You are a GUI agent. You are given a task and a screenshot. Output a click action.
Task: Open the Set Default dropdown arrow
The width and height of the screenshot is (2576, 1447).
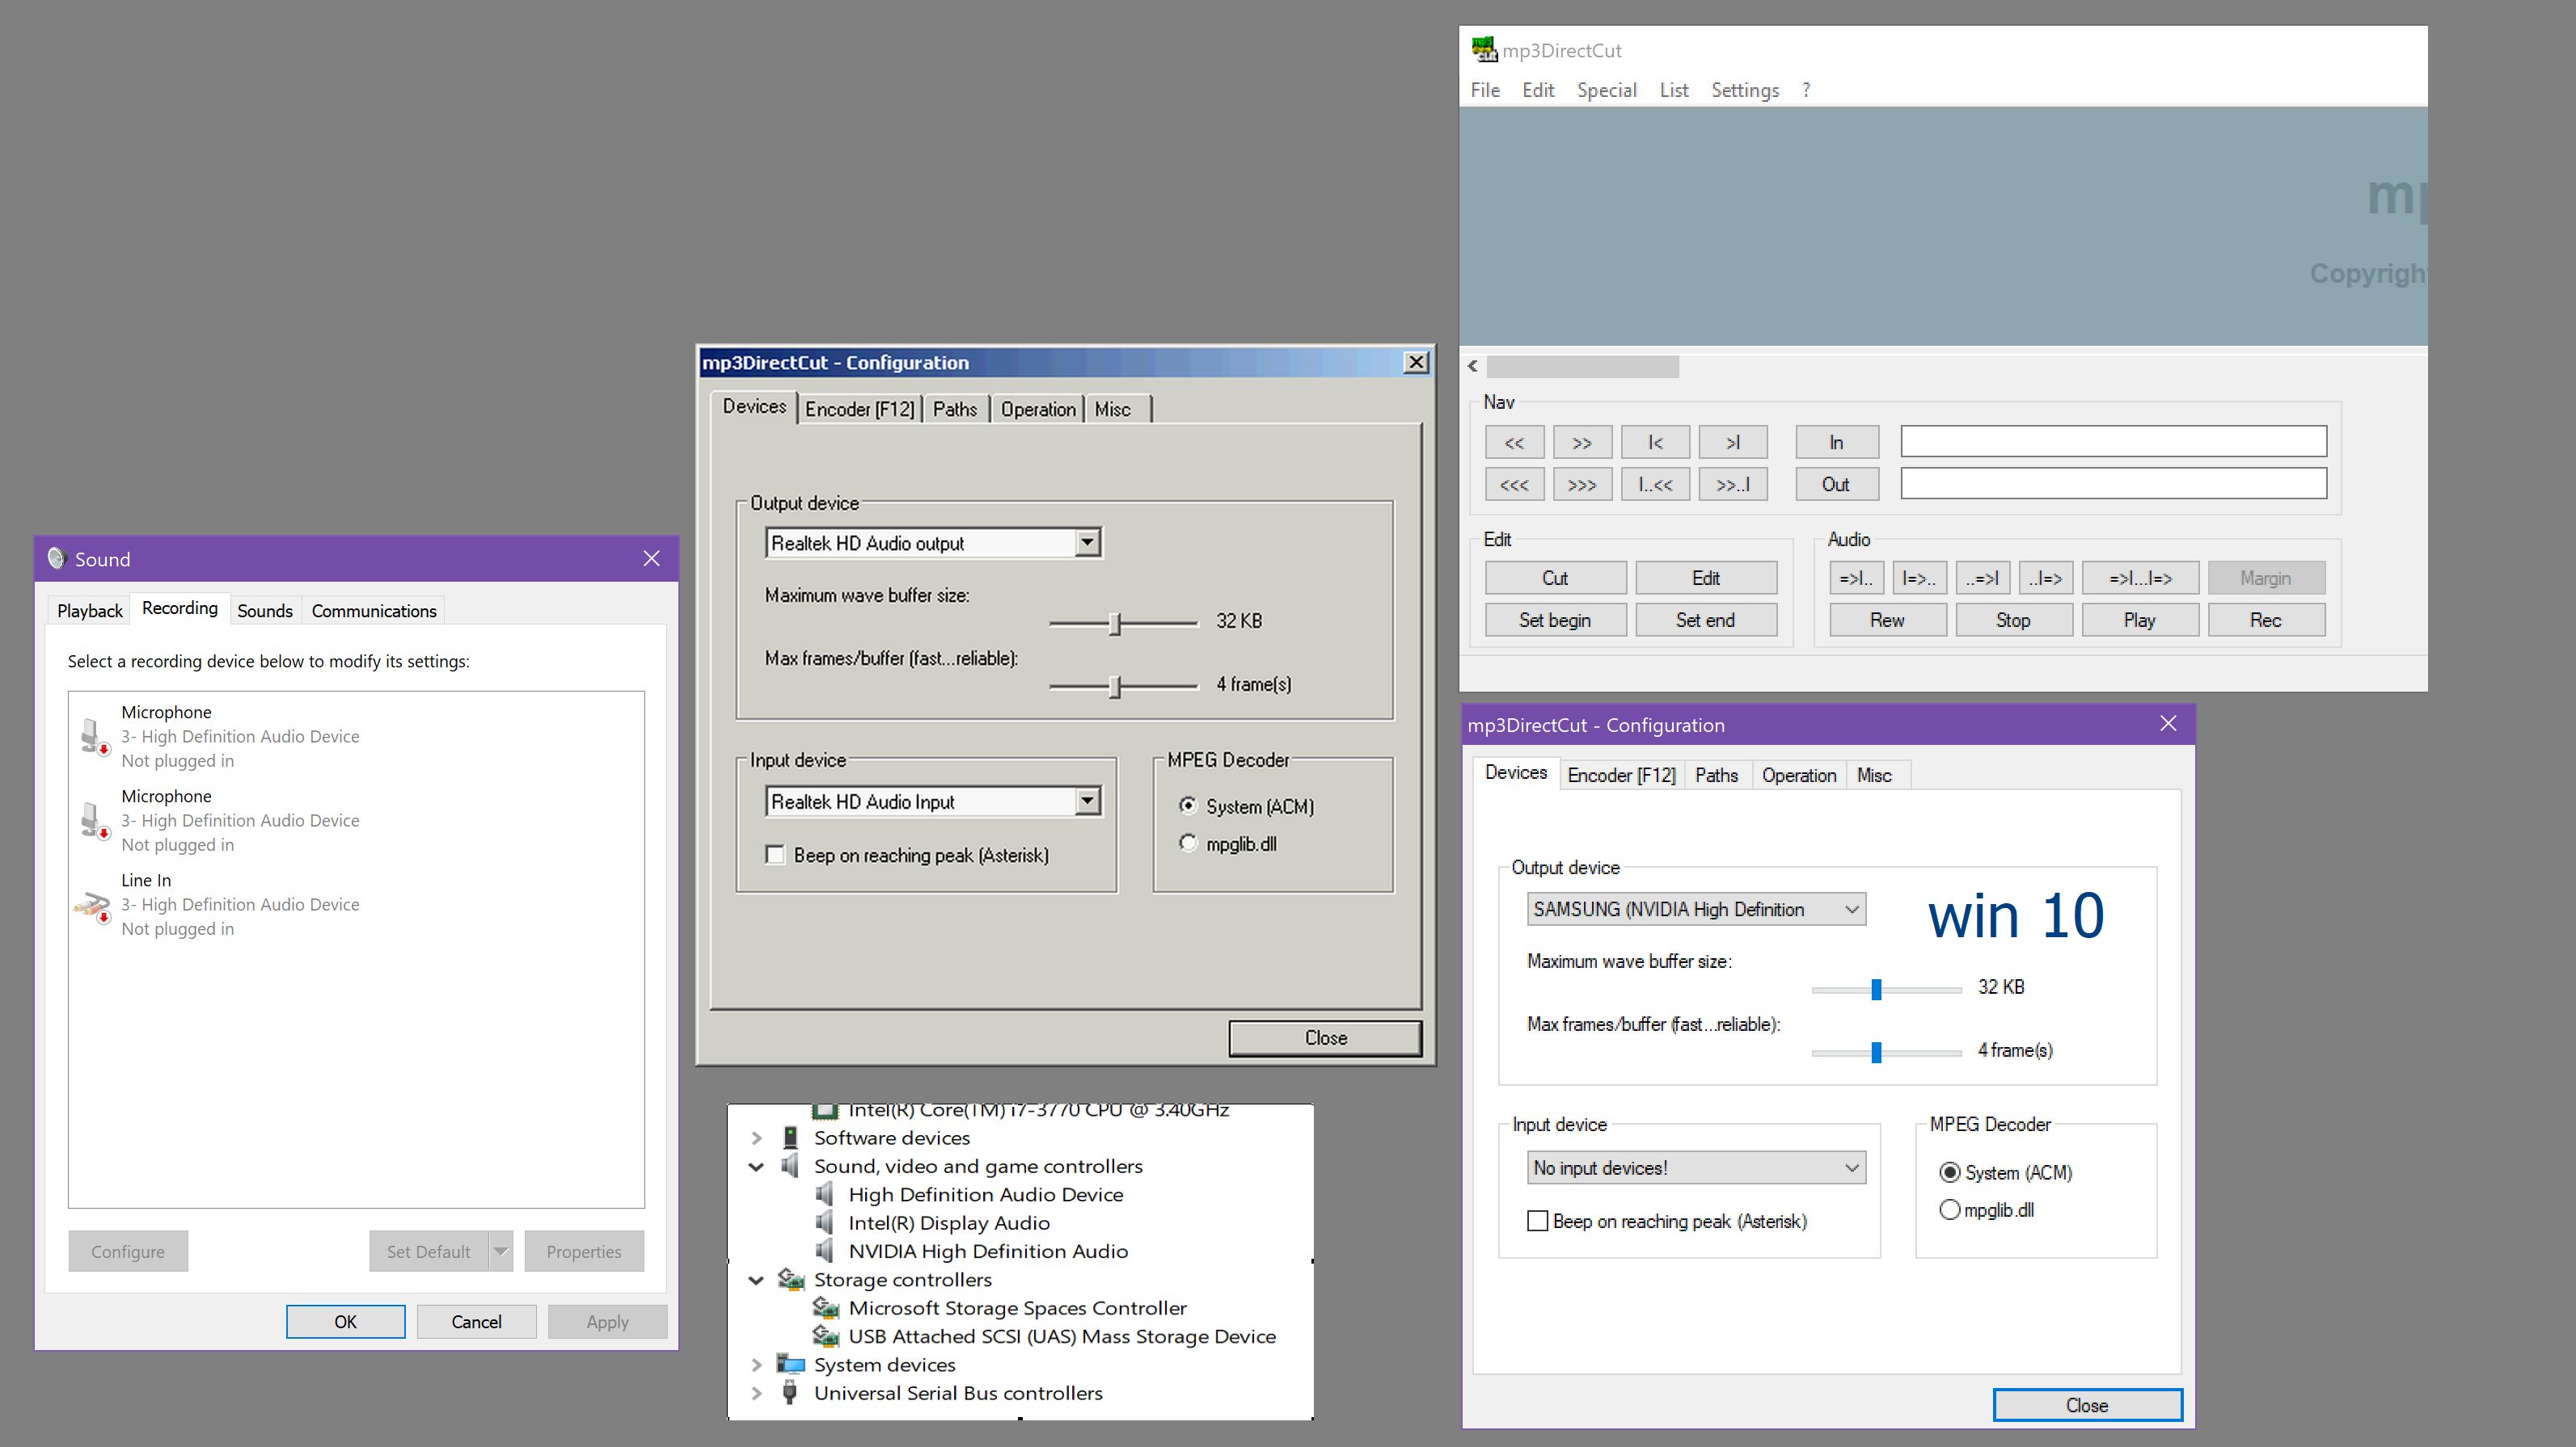pos(501,1251)
